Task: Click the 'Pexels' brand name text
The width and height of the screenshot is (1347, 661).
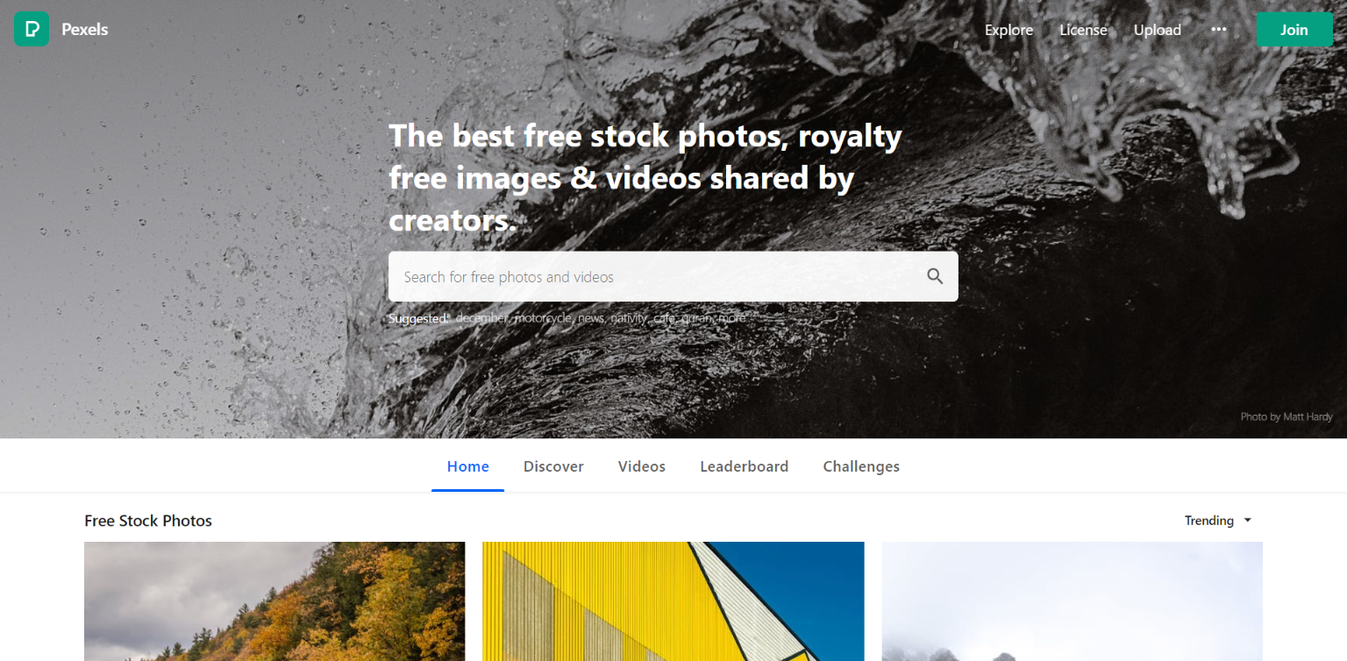Action: click(85, 30)
